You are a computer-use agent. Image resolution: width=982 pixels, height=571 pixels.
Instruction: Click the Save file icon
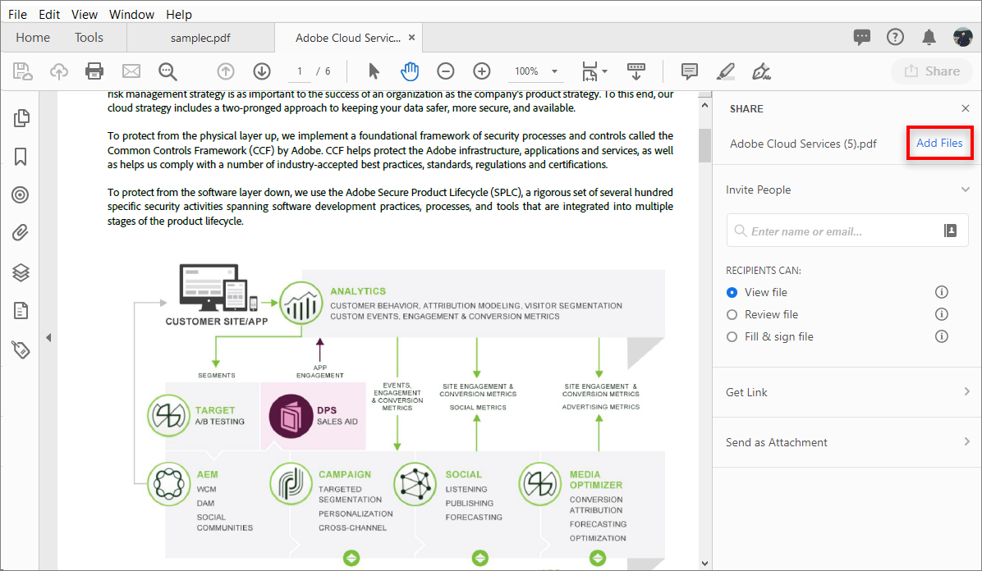(x=22, y=71)
